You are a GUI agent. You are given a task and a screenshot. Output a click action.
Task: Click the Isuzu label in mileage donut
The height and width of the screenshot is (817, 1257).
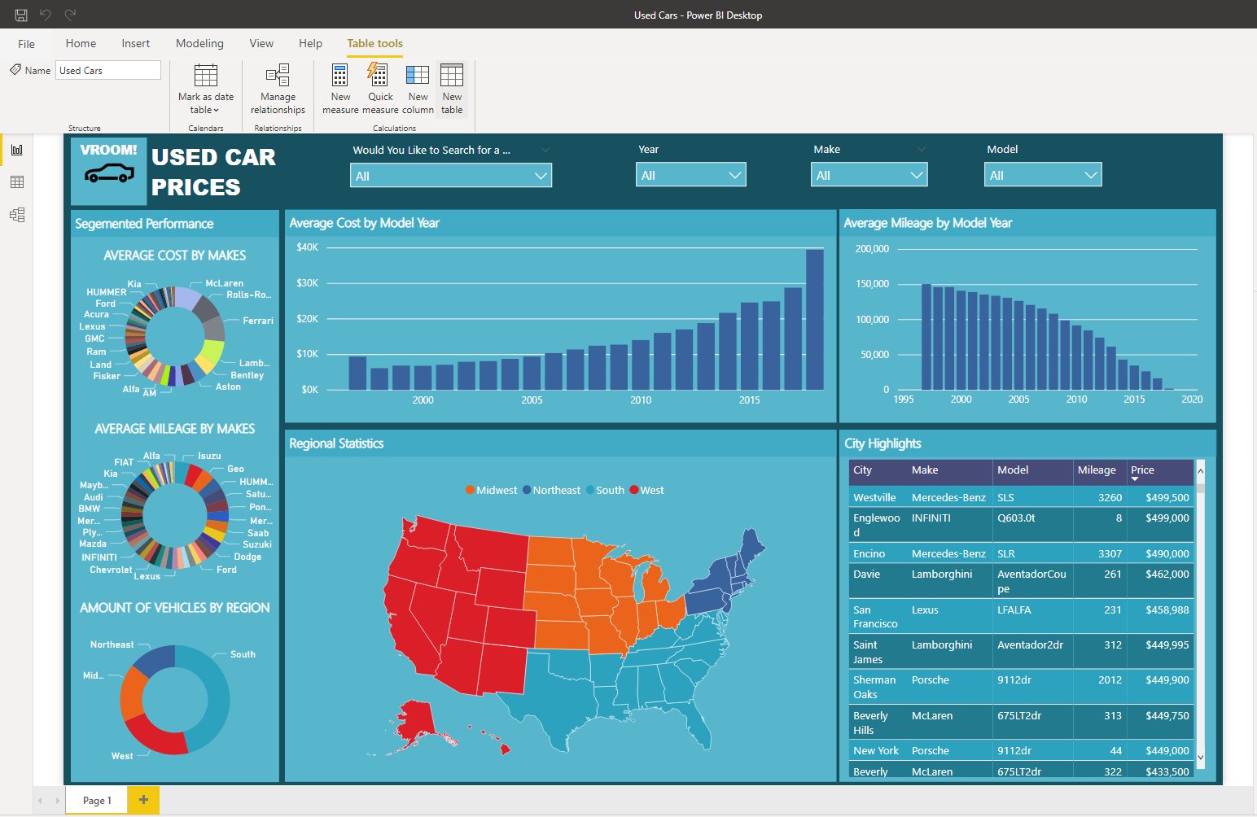coord(209,456)
